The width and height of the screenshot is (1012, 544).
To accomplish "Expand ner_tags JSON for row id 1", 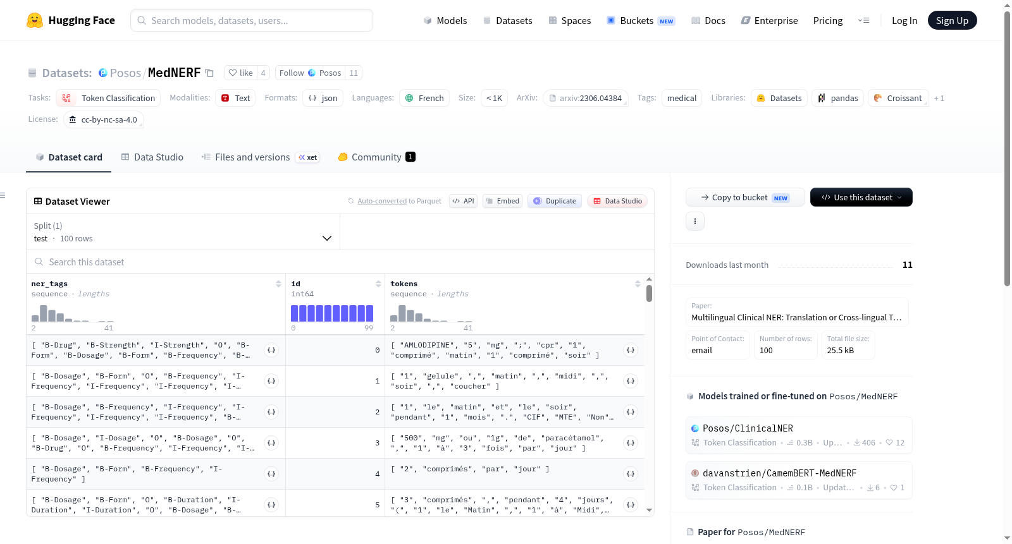I will (x=271, y=381).
